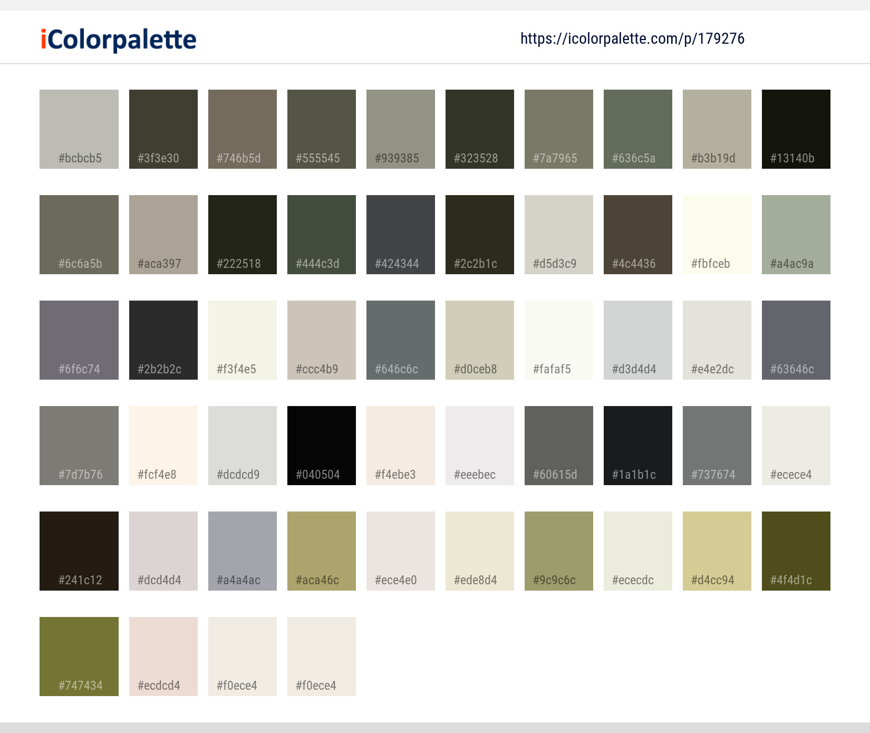The image size is (870, 733).
Task: Pick the #60615d color swatch
Action: point(559,446)
